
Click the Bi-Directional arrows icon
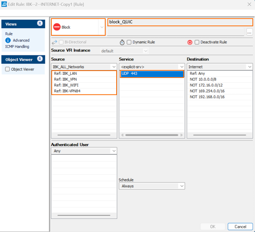pyautogui.click(x=55, y=42)
